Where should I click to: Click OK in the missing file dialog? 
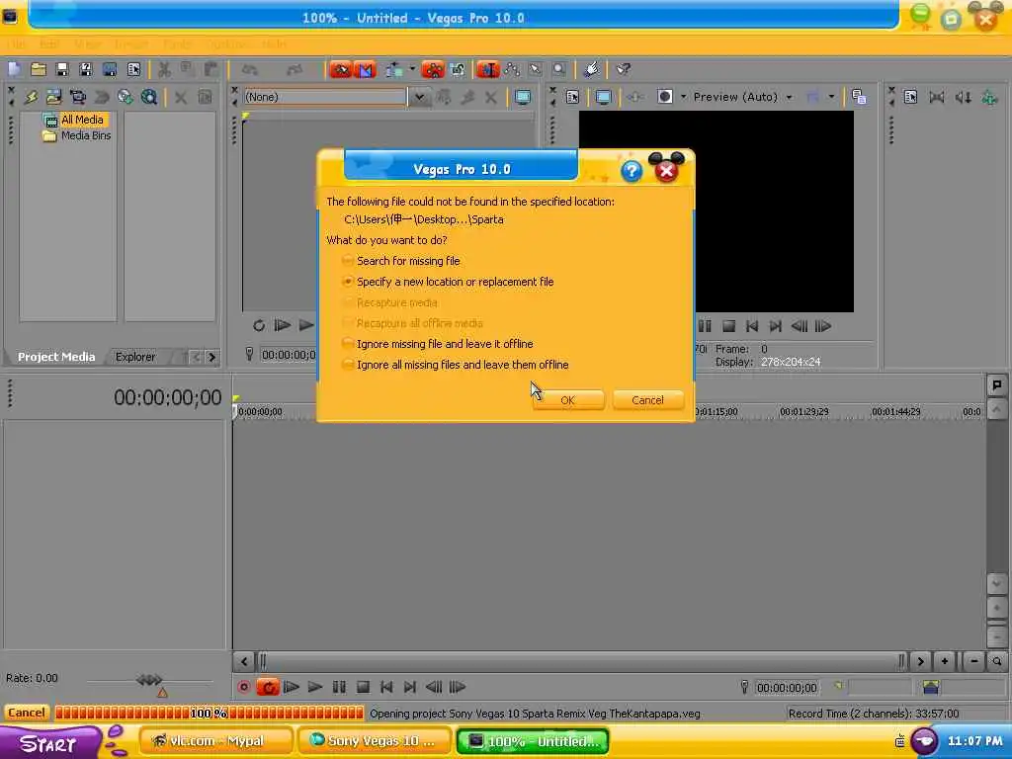pyautogui.click(x=568, y=400)
